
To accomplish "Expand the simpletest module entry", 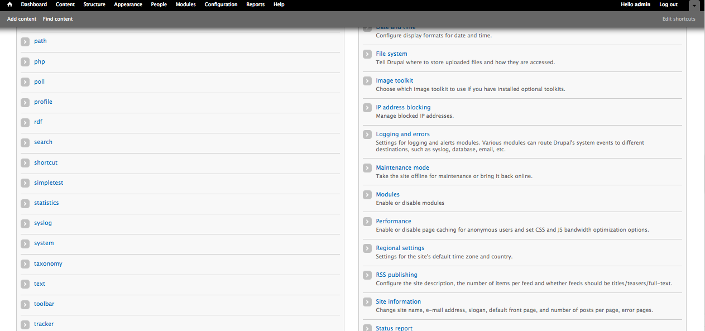I will pos(25,183).
